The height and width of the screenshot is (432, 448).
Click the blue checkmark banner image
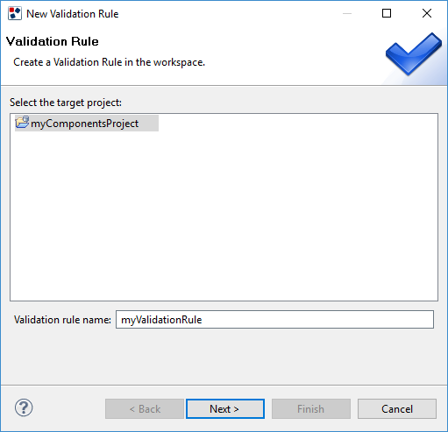(413, 54)
